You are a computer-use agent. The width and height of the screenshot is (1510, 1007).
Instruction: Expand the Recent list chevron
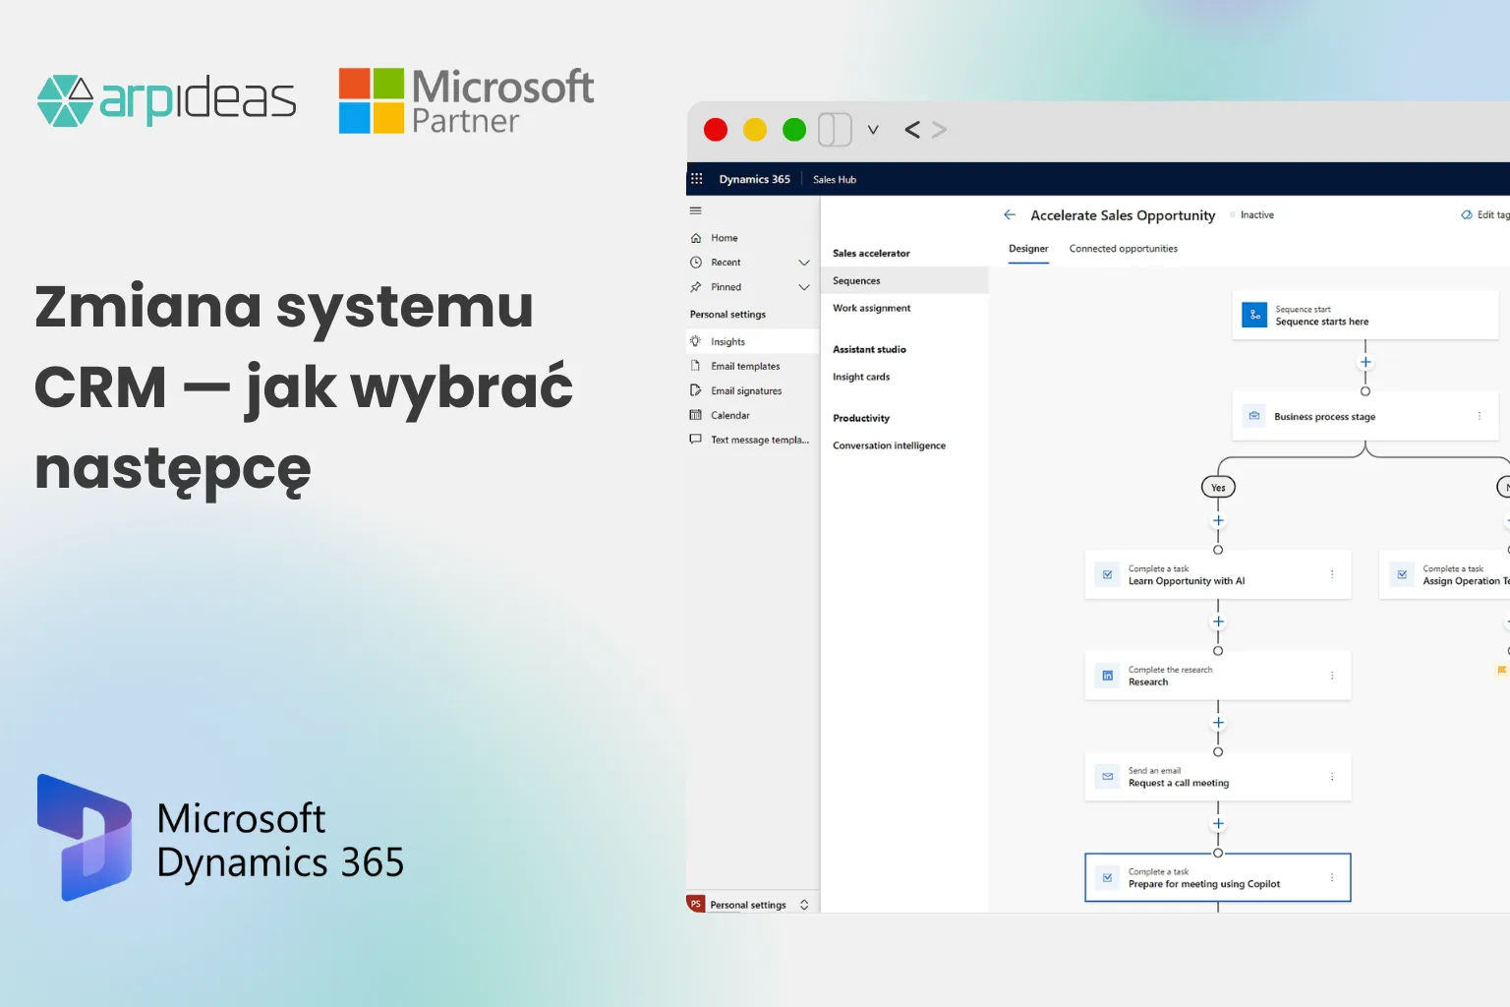click(x=804, y=263)
